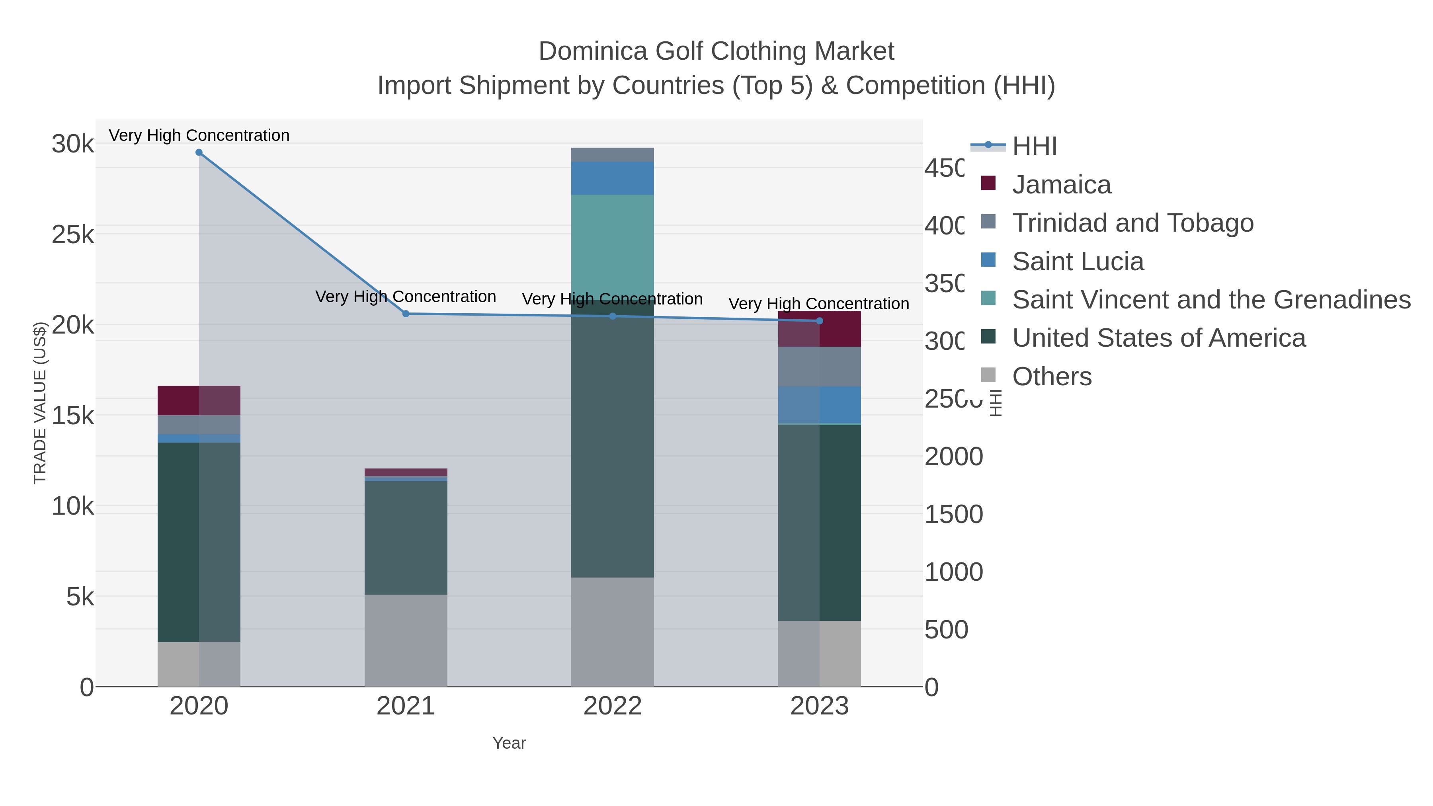Viewport: 1433px width, 806px height.
Task: Click the 30k y-axis tick label
Action: [x=73, y=144]
